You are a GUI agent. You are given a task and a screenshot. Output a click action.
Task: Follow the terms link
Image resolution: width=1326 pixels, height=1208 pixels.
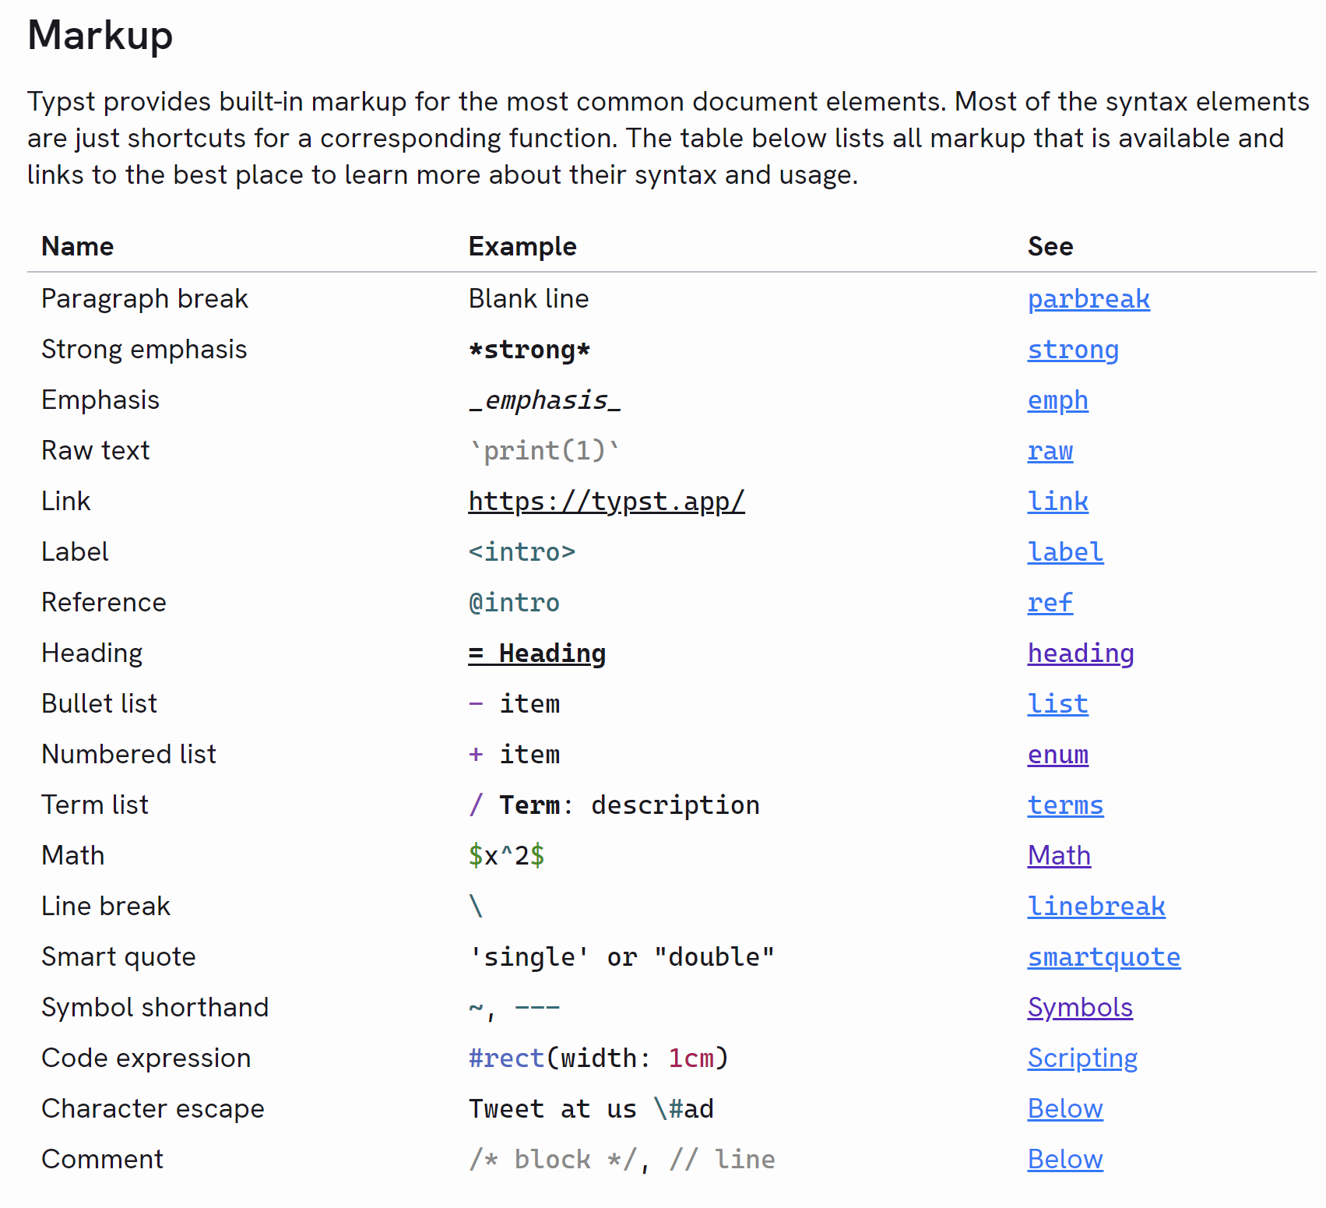coord(1064,806)
